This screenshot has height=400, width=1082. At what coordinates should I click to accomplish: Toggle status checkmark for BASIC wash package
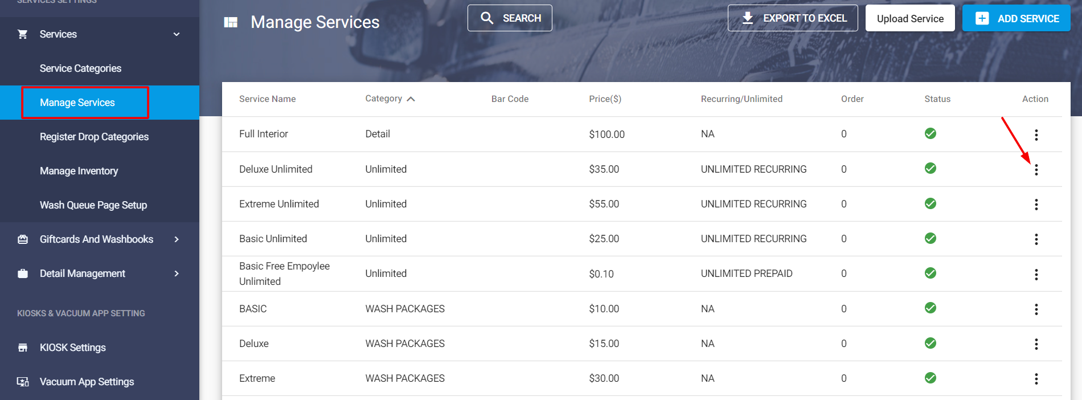pos(931,308)
